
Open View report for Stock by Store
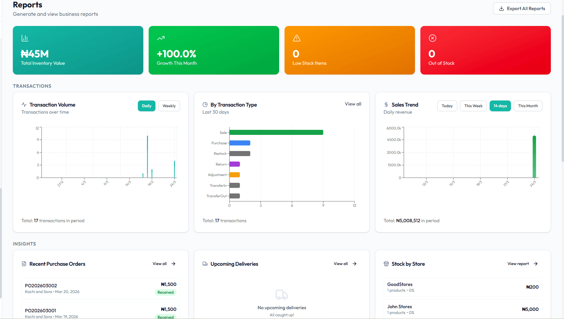[518, 264]
